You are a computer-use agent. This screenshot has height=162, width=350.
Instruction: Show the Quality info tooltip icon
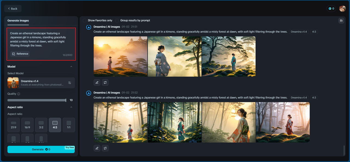tap(19, 94)
